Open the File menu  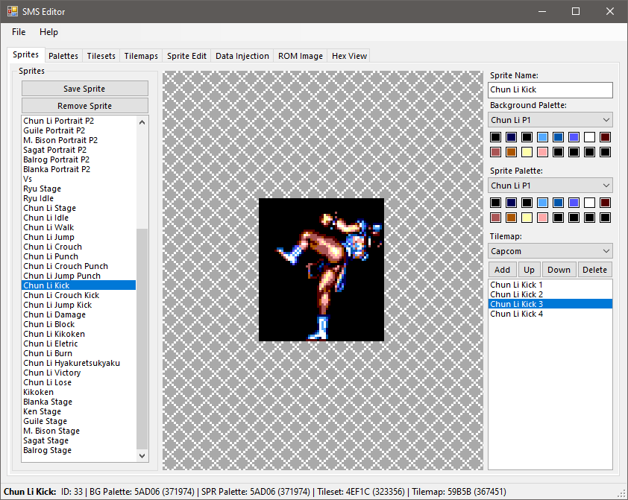(x=19, y=32)
